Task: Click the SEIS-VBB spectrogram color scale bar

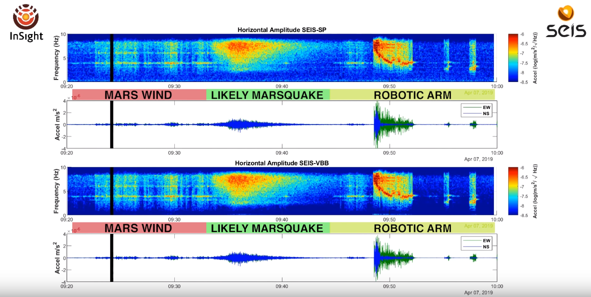Action: point(513,191)
